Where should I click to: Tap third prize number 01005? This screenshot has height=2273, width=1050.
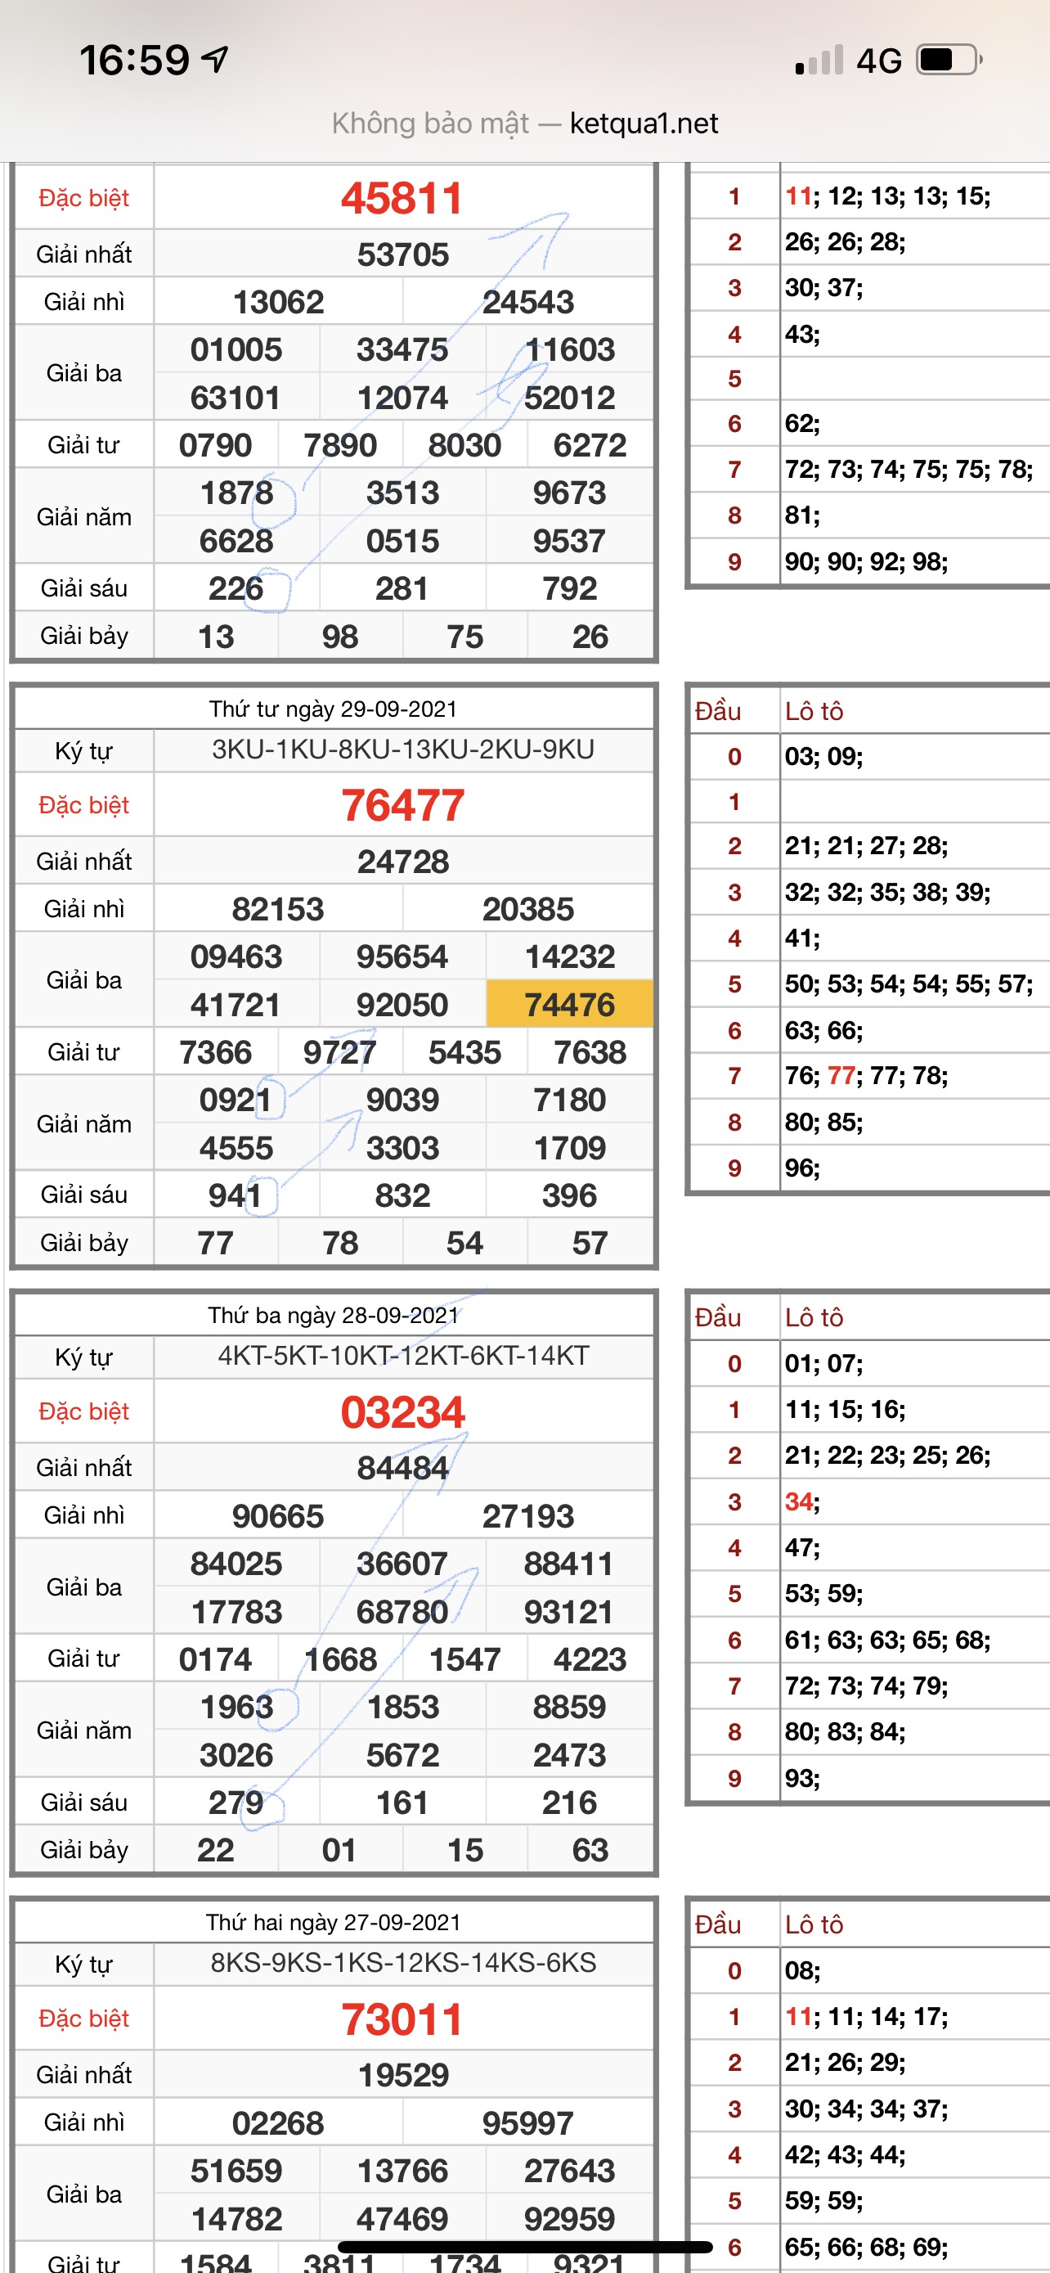236,350
